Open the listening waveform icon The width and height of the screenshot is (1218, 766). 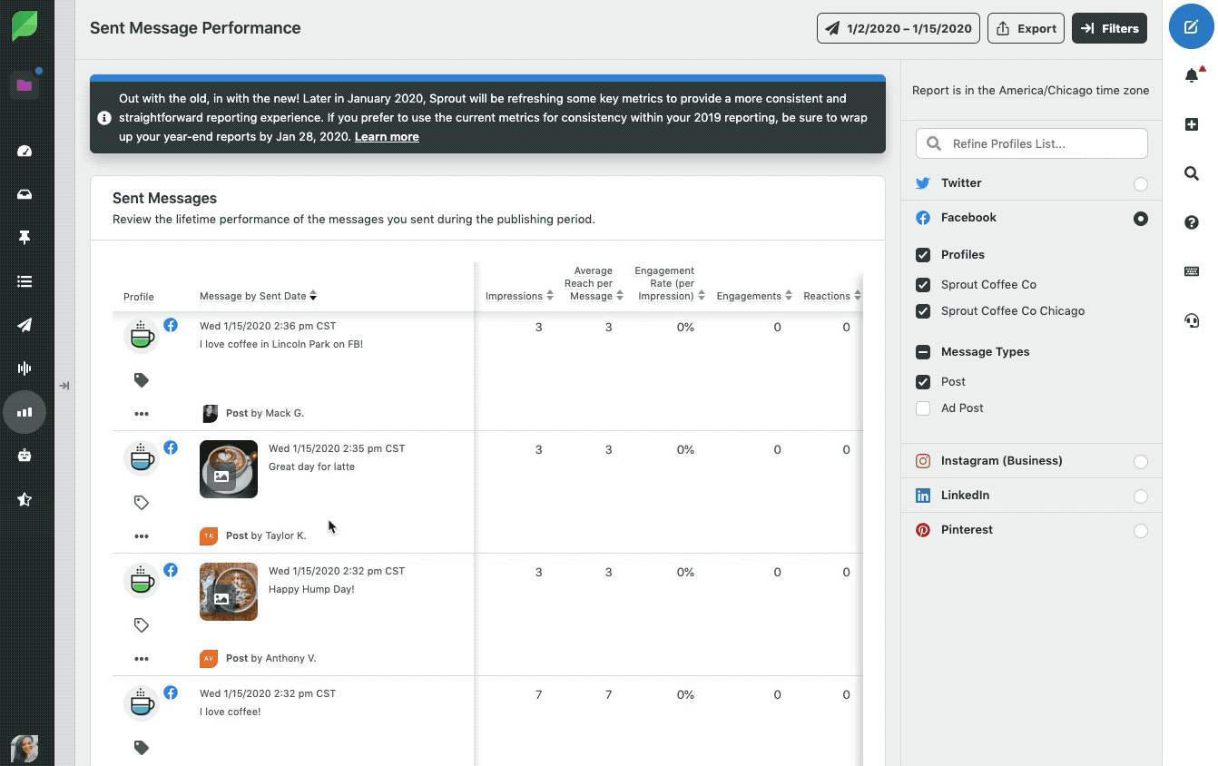pyautogui.click(x=25, y=368)
